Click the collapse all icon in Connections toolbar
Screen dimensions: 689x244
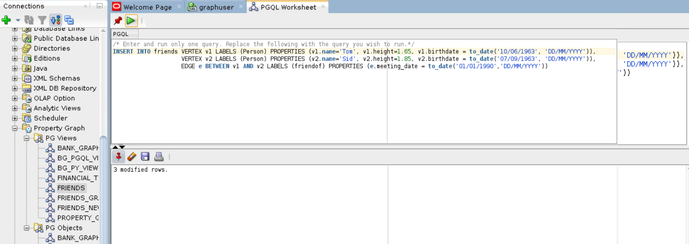click(x=69, y=20)
